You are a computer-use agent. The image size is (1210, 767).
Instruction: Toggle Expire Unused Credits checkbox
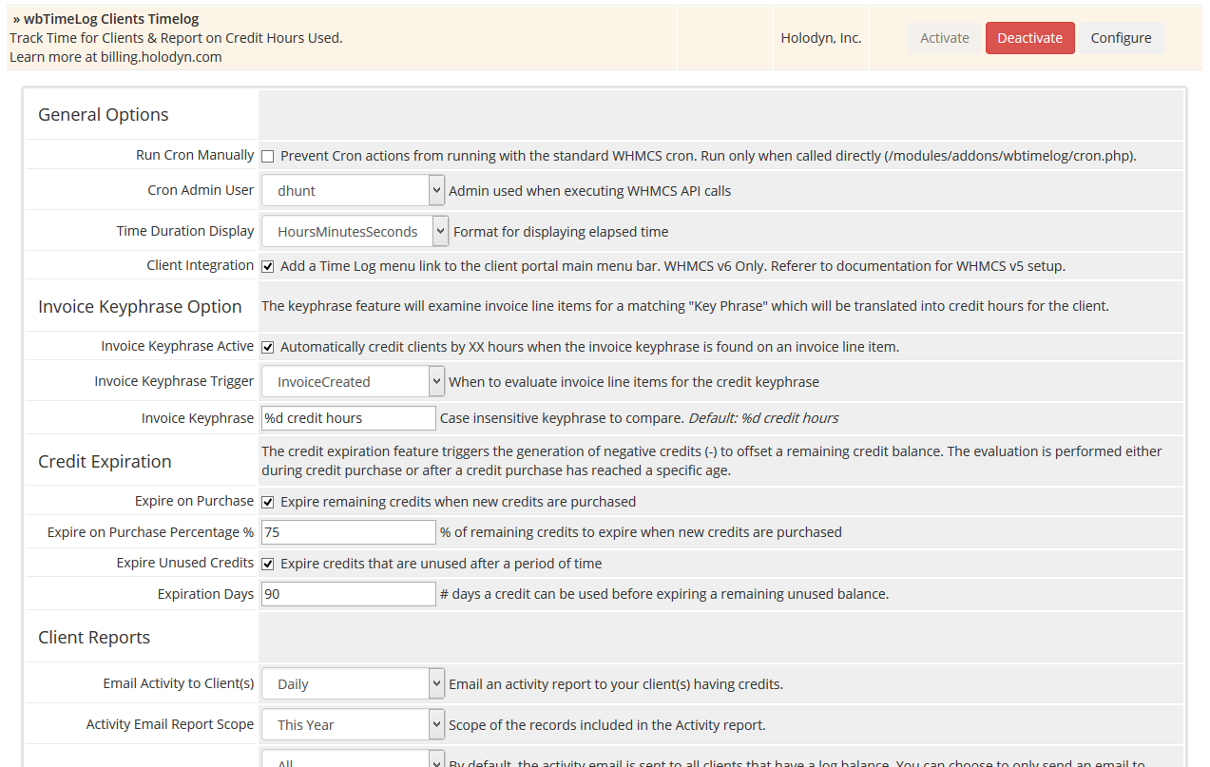[x=268, y=564]
